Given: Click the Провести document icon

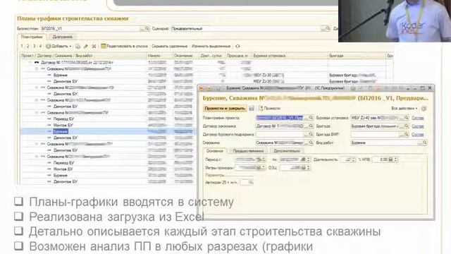Looking at the screenshot, I should tap(261, 108).
